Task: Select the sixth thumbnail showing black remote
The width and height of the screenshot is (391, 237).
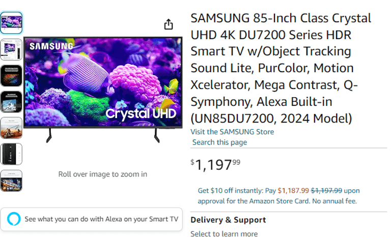Action: tap(11, 154)
